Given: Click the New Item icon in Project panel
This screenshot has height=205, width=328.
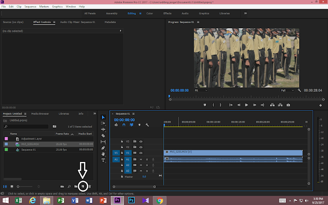Looking at the screenshot, I should [83, 186].
